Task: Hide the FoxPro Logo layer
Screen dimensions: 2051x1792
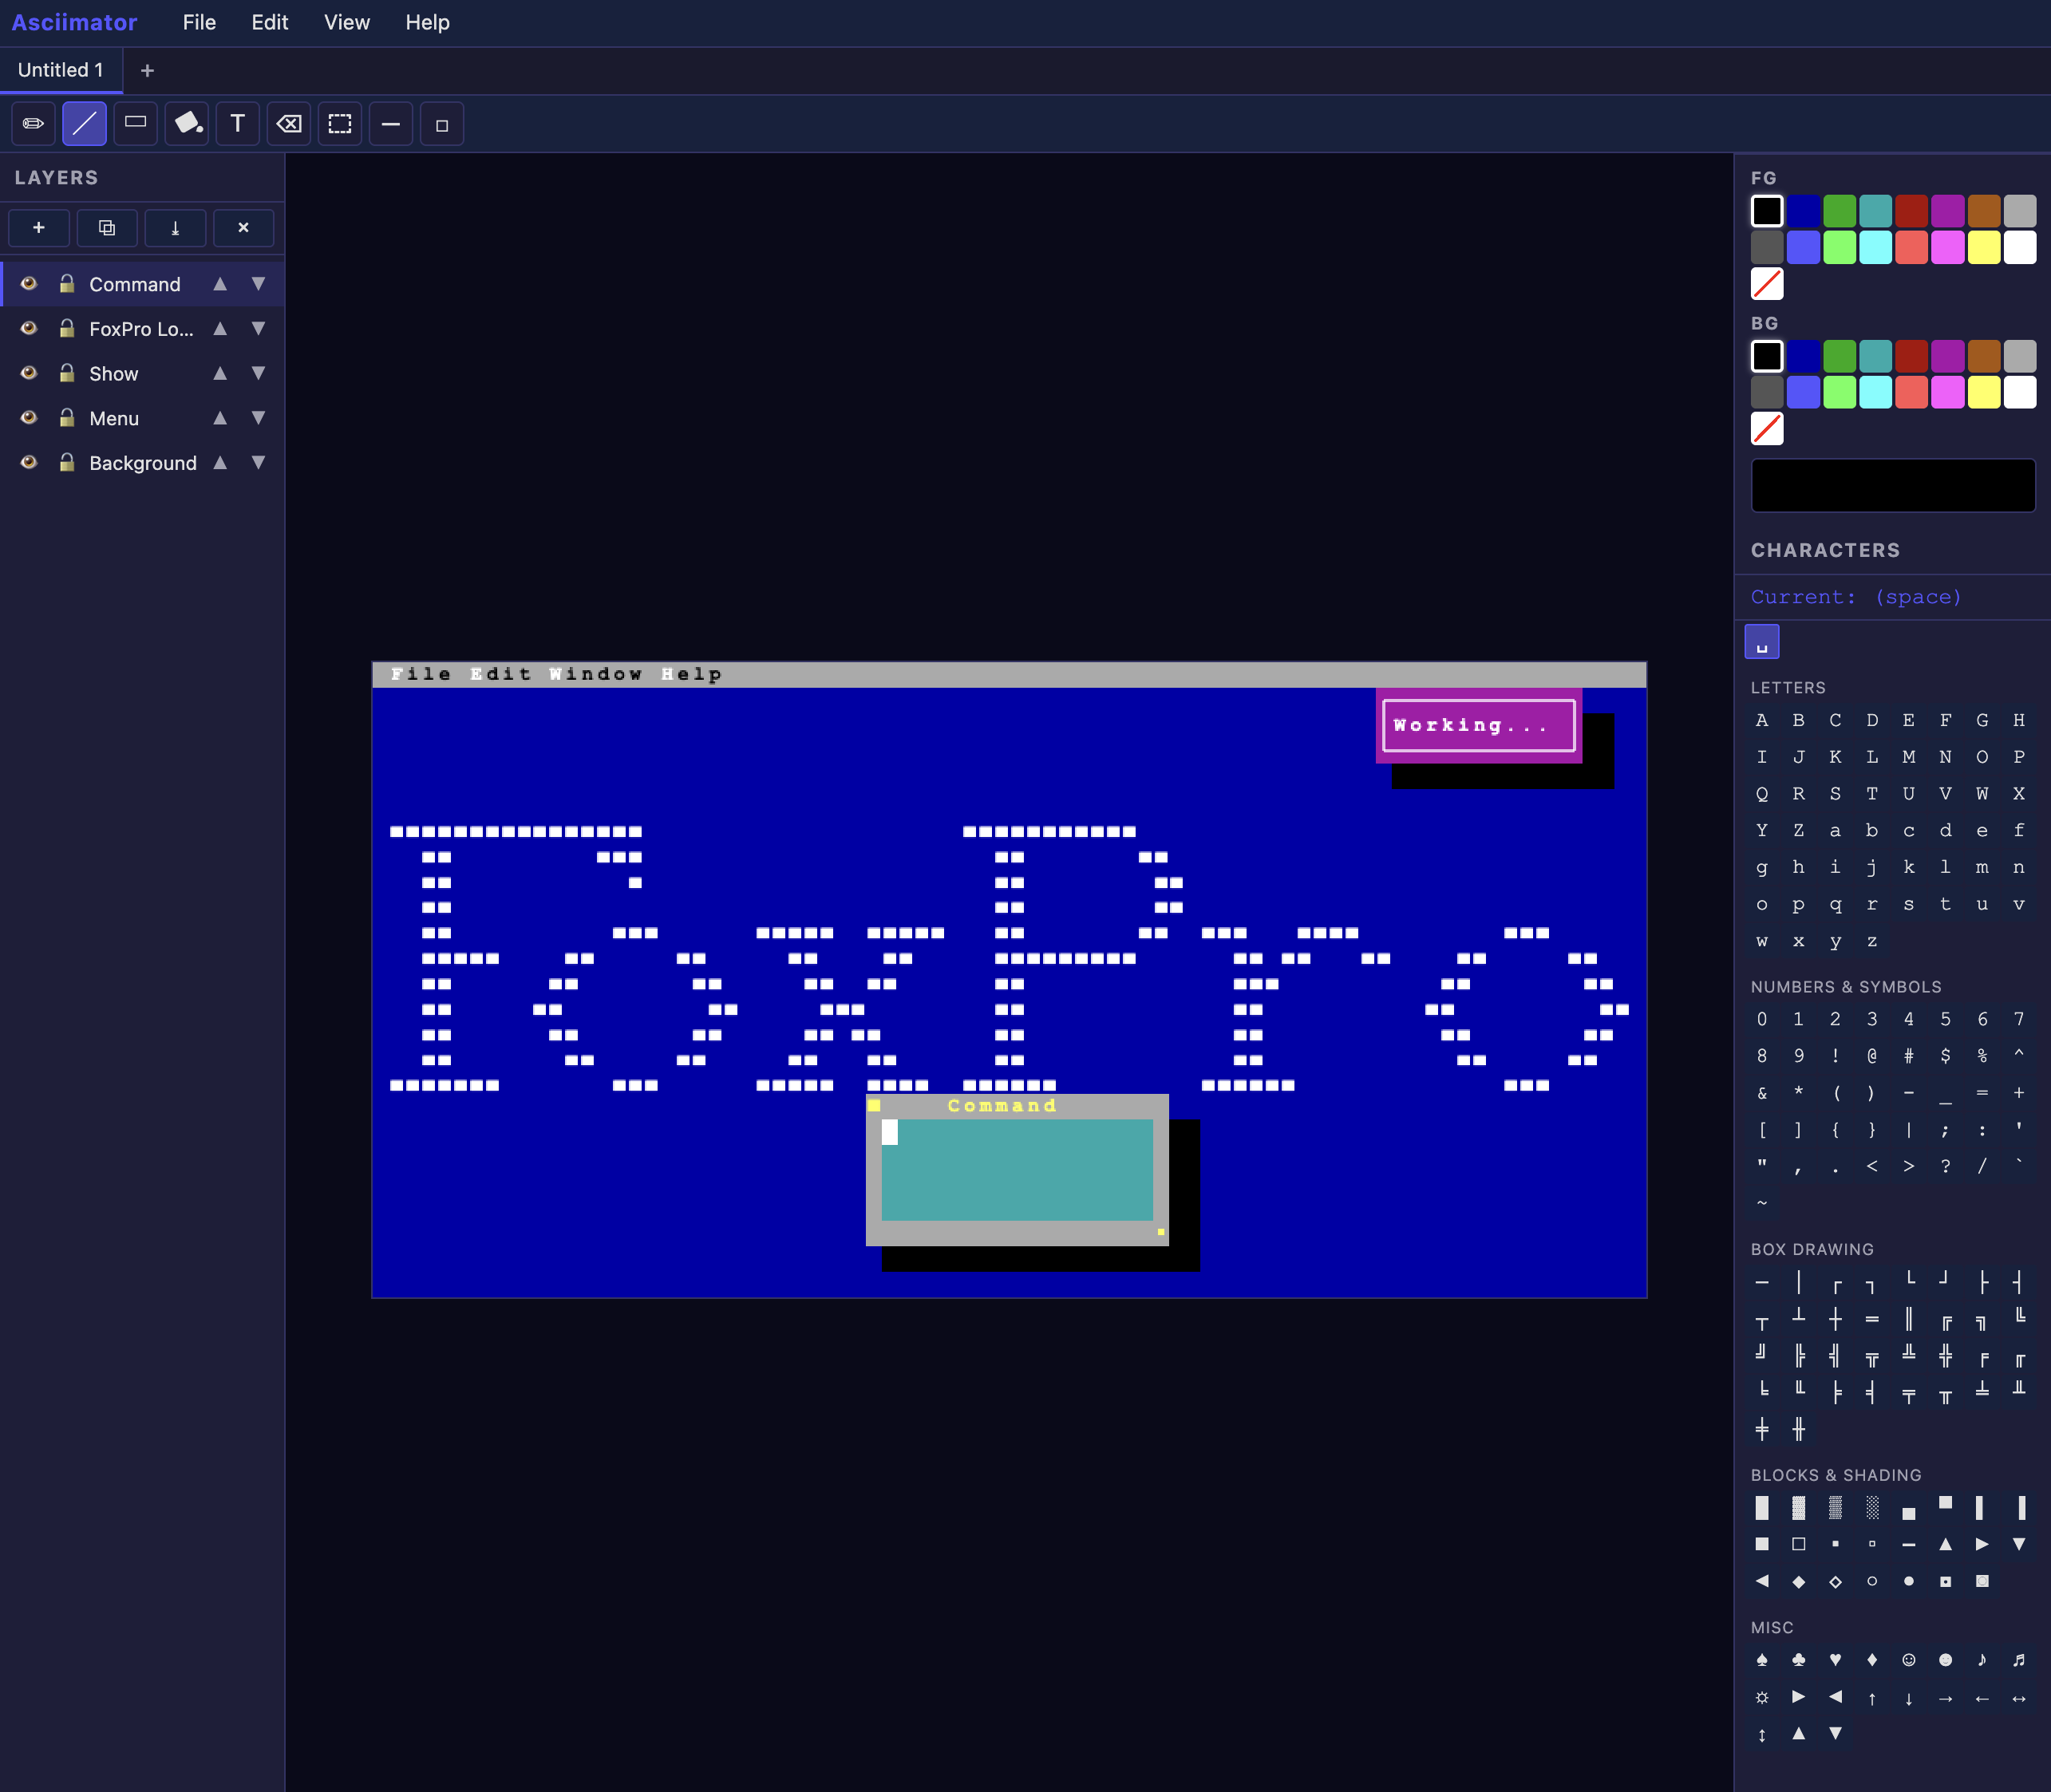Action: pos(29,328)
